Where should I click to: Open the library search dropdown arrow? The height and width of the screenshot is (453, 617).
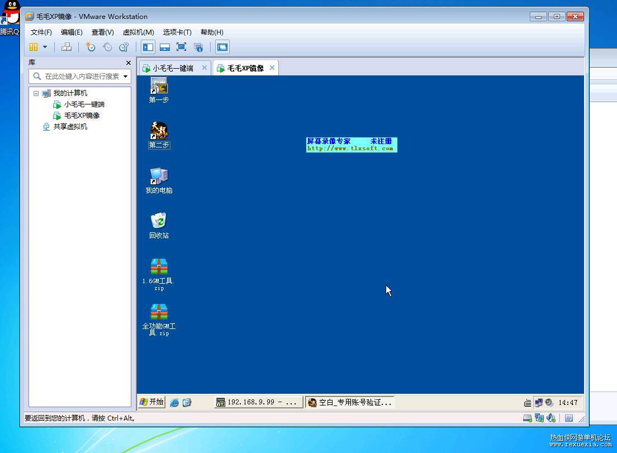[126, 77]
